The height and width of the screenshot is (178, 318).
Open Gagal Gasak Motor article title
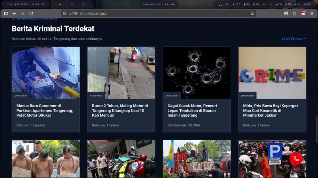tap(192, 110)
